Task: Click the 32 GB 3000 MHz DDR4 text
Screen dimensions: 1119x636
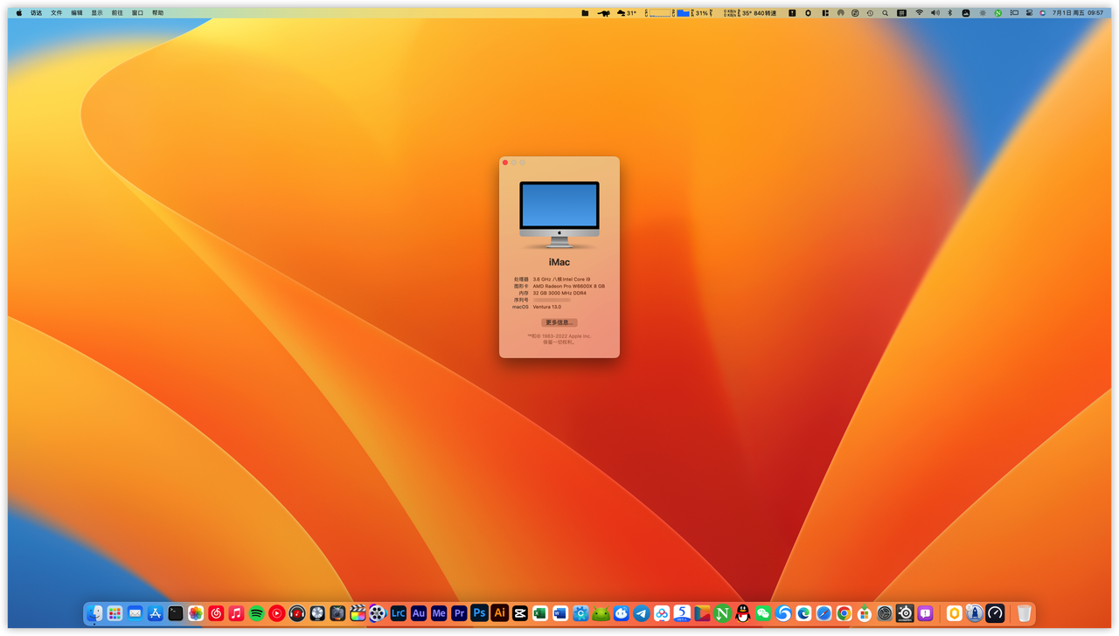Action: [x=559, y=293]
